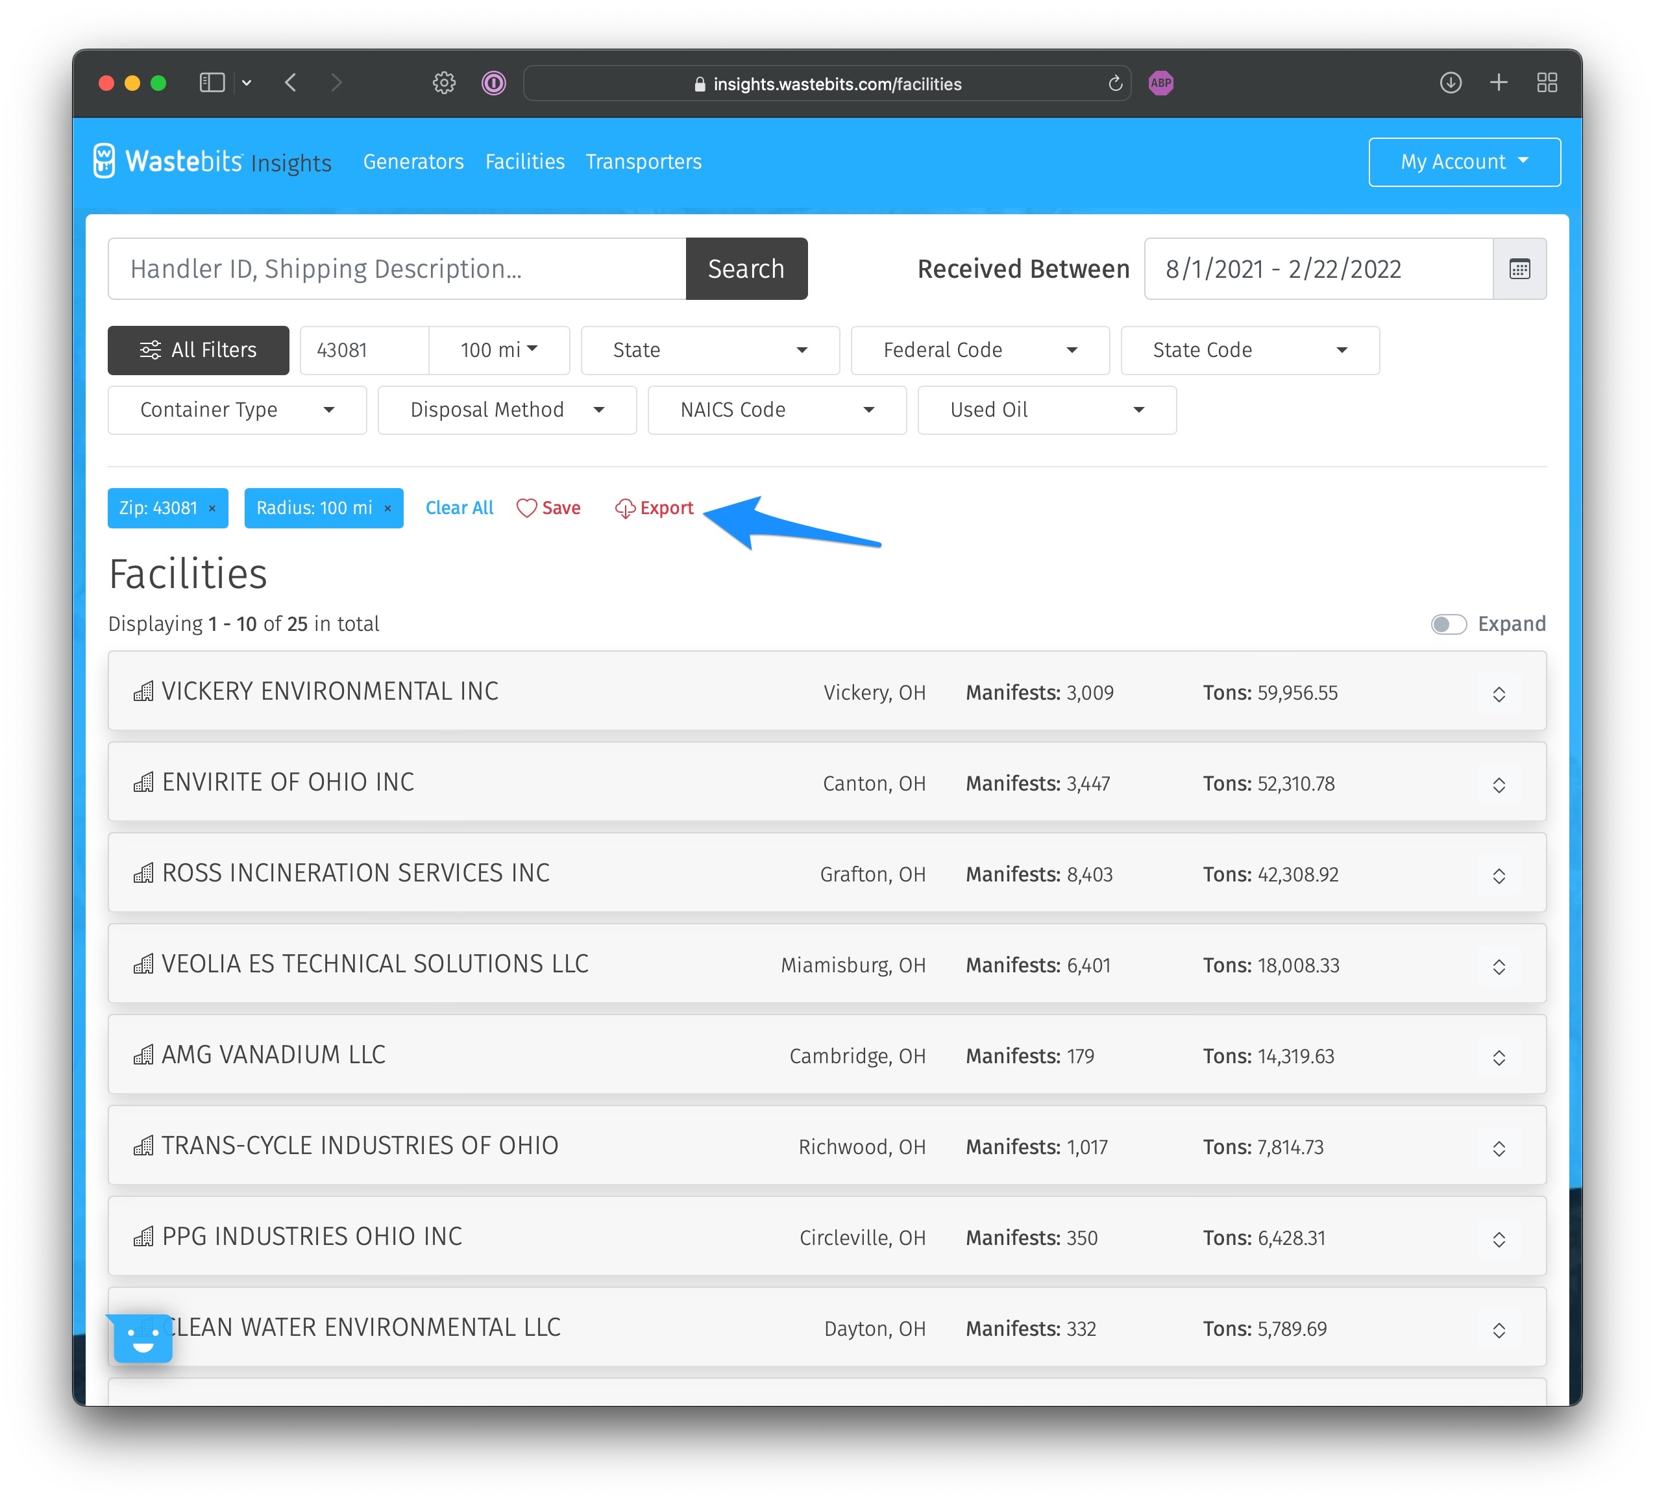Go to the Generators tab
This screenshot has height=1502, width=1655.
coord(413,162)
